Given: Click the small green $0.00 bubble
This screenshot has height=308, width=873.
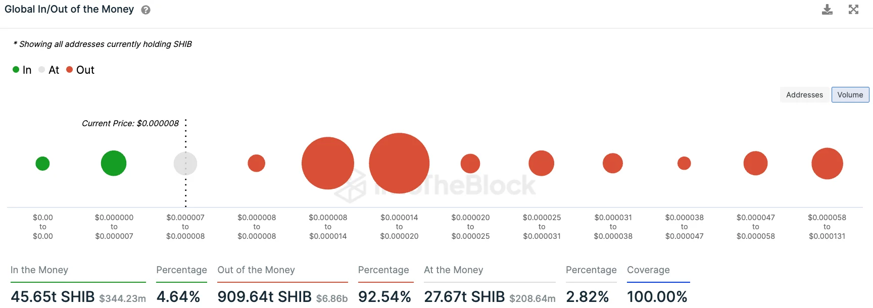Looking at the screenshot, I should pyautogui.click(x=42, y=164).
